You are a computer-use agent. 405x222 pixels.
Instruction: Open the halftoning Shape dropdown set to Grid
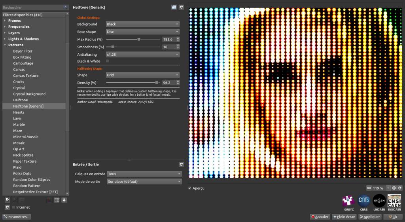coord(142,75)
